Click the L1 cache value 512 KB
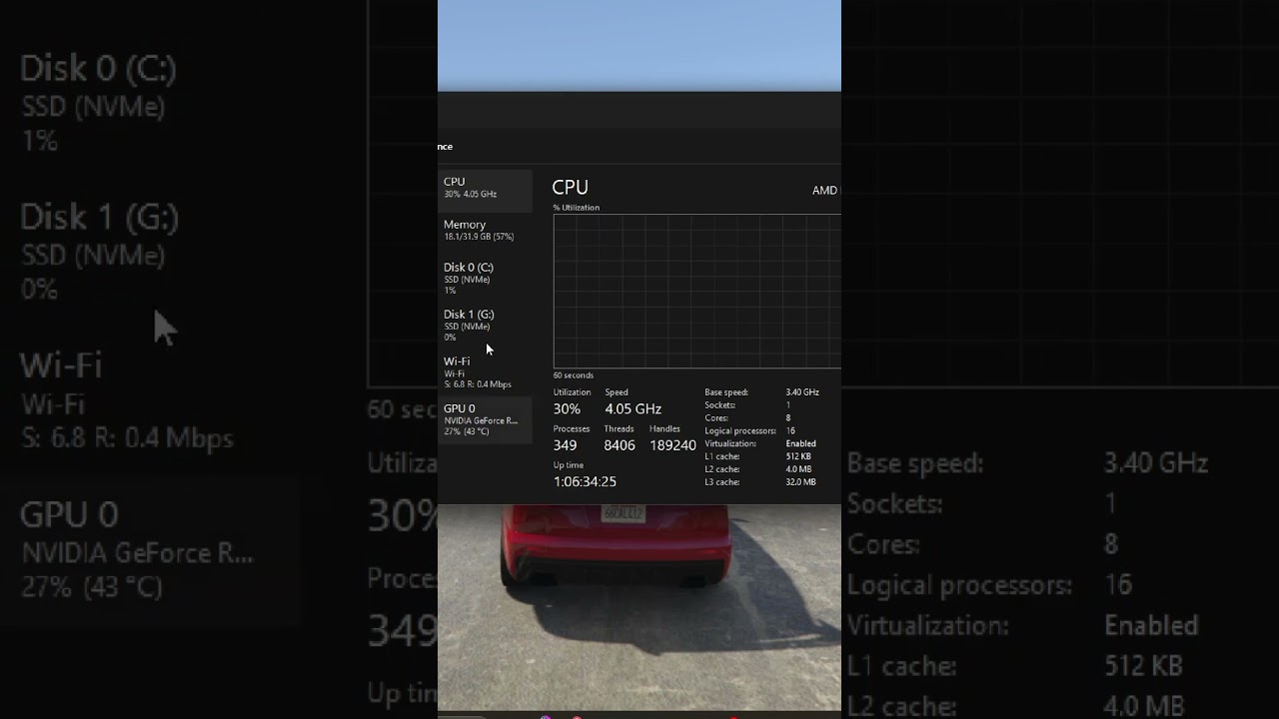1279x719 pixels. point(798,456)
